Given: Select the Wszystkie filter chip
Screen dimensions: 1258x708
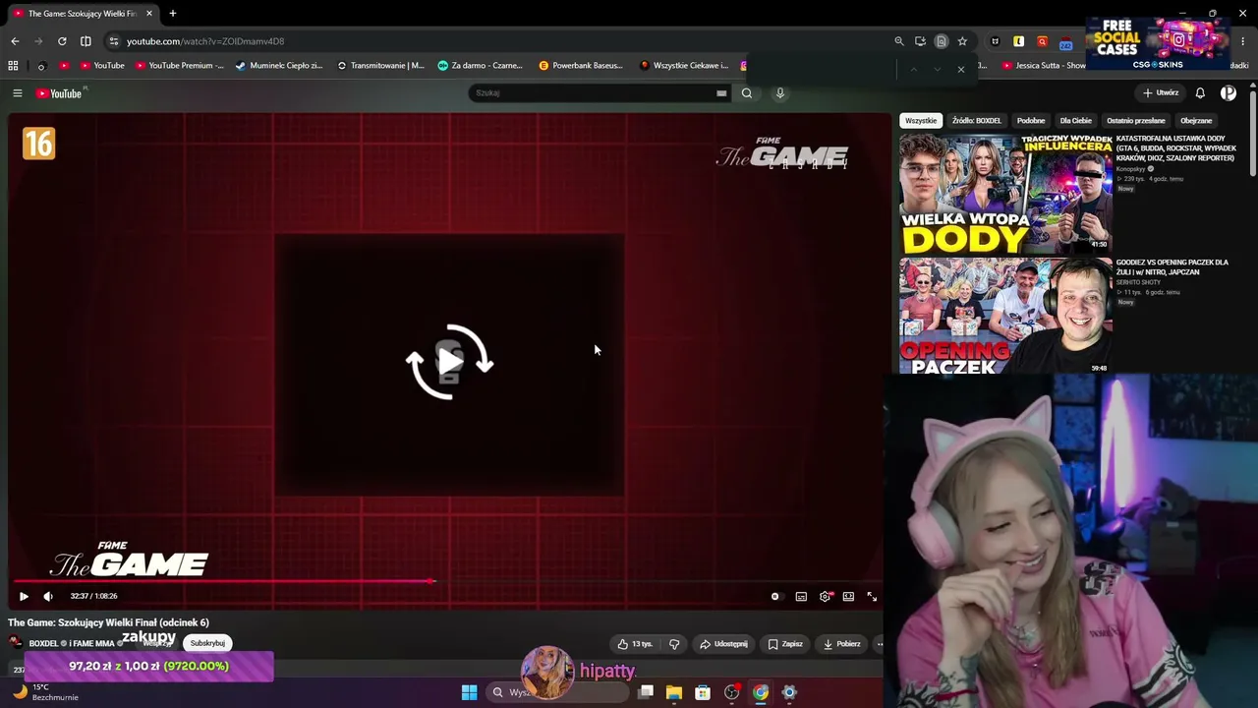Looking at the screenshot, I should click(x=921, y=121).
